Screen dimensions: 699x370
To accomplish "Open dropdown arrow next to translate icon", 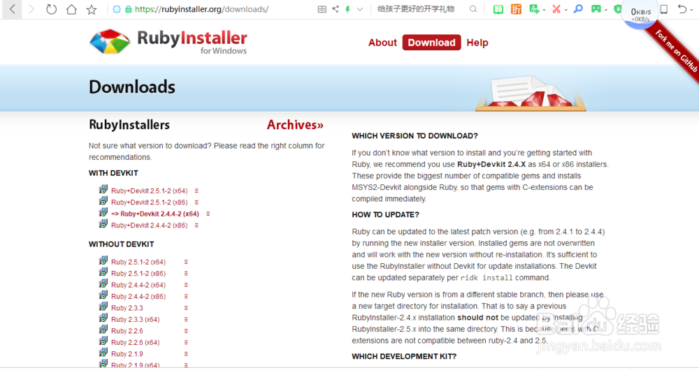I will 545,10.
